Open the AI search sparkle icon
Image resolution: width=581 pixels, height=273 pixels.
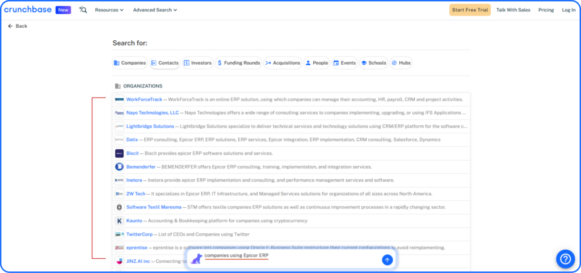83,10
